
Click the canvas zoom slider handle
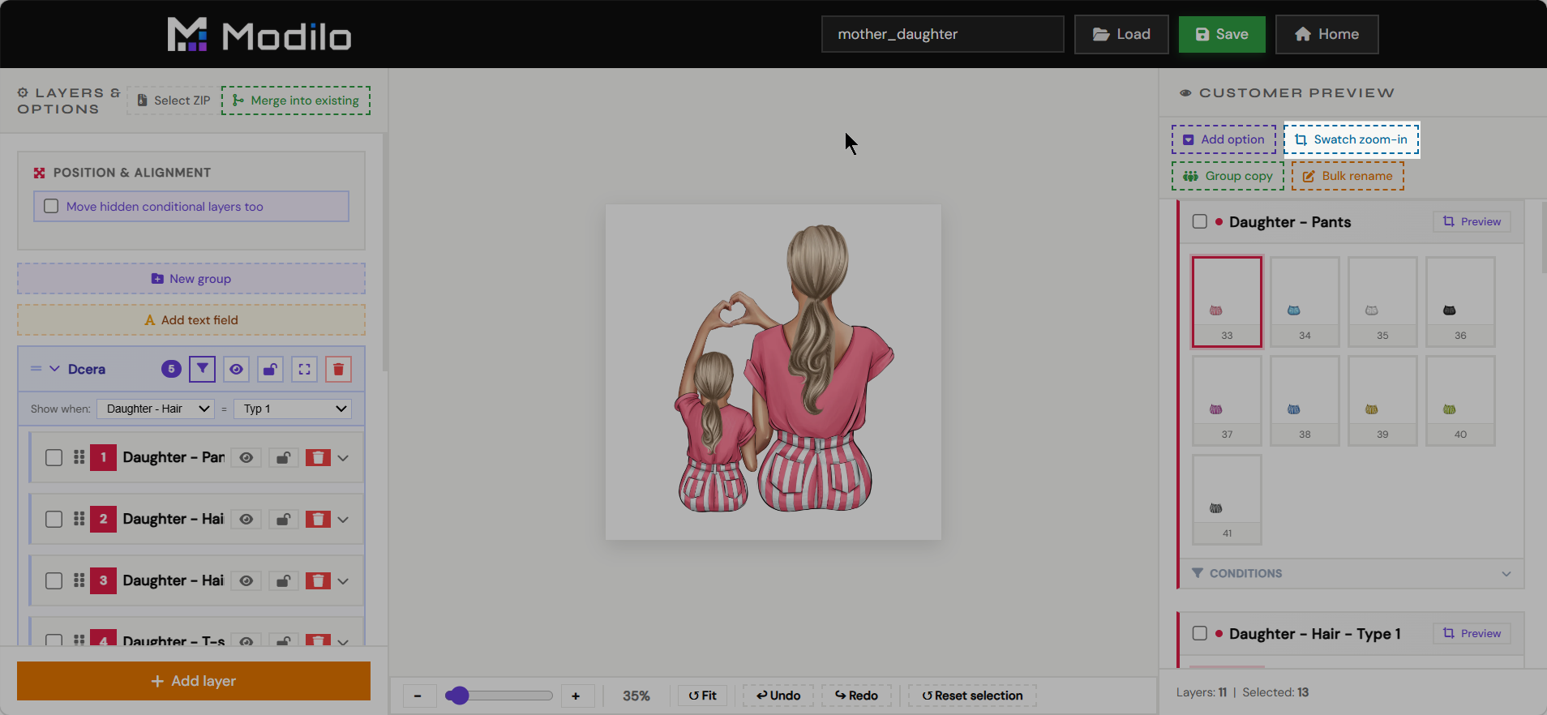click(x=457, y=696)
